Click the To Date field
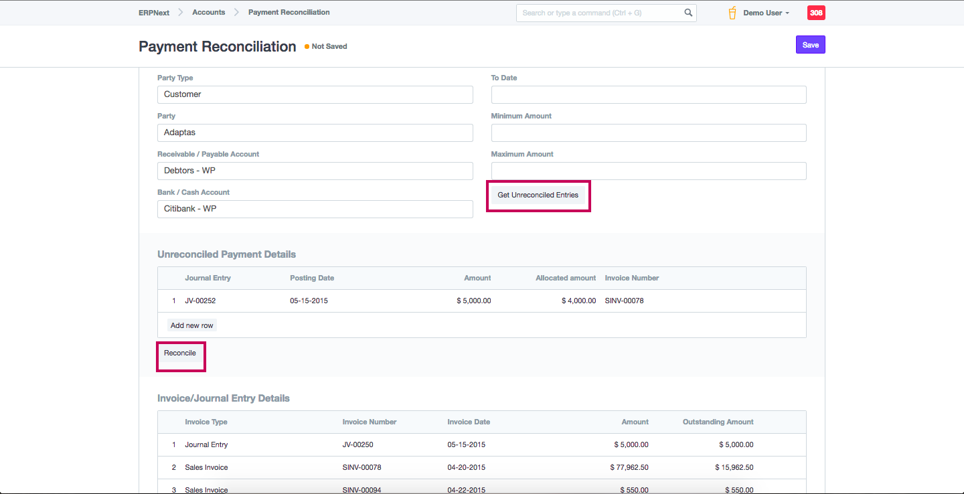 pos(648,94)
